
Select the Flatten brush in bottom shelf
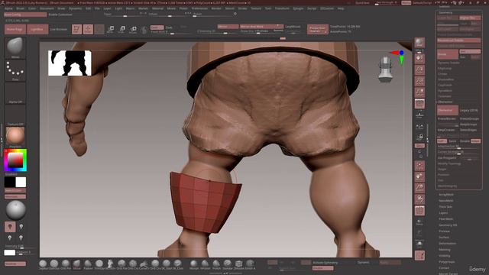(x=88, y=264)
